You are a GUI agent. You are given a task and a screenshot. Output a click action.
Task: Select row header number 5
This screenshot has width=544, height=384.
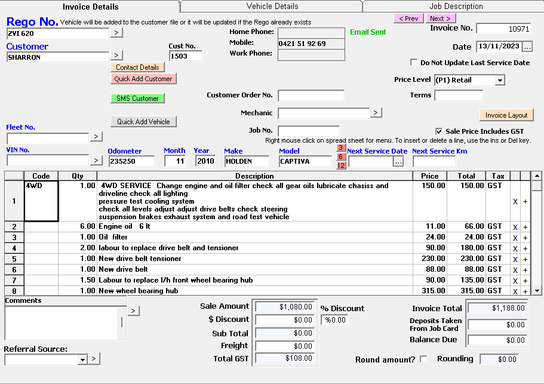pyautogui.click(x=14, y=259)
